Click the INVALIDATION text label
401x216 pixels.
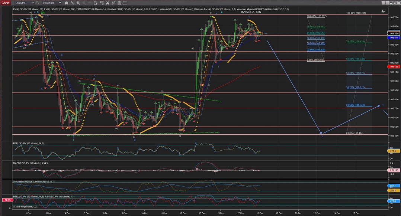coord(251,12)
